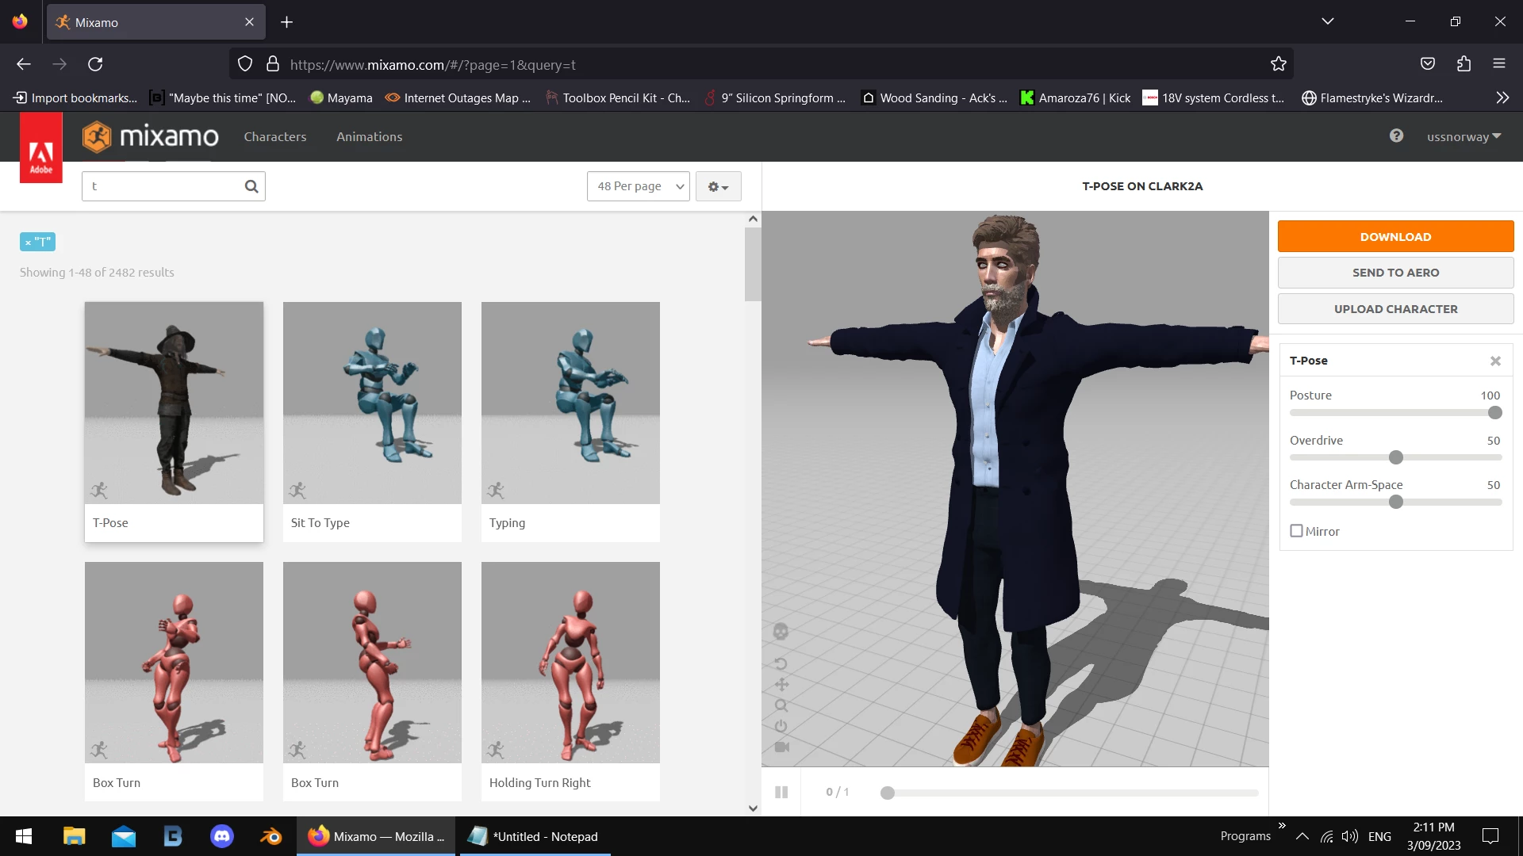Toggle the skeleton view skull icon
This screenshot has height=856, width=1523.
(781, 632)
